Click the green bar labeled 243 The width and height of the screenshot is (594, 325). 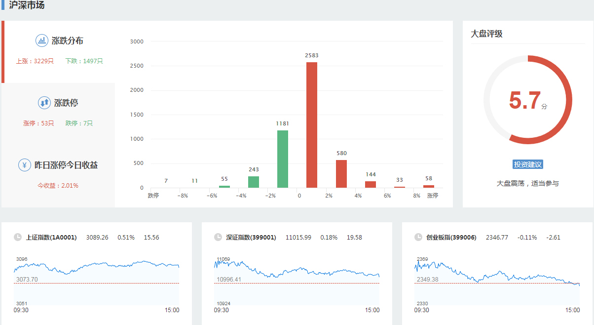coord(254,182)
